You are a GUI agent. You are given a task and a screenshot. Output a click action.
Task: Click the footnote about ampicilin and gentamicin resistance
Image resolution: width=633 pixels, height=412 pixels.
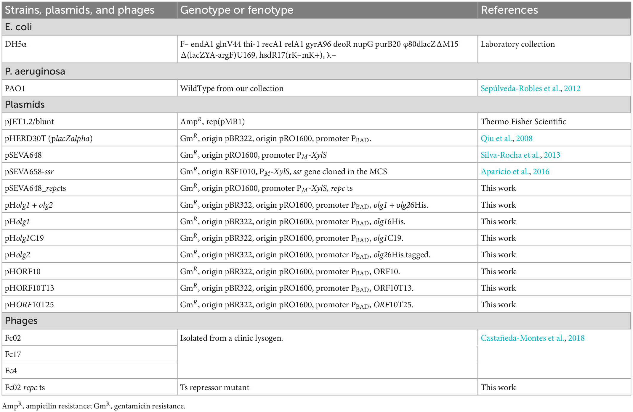pyautogui.click(x=94, y=405)
